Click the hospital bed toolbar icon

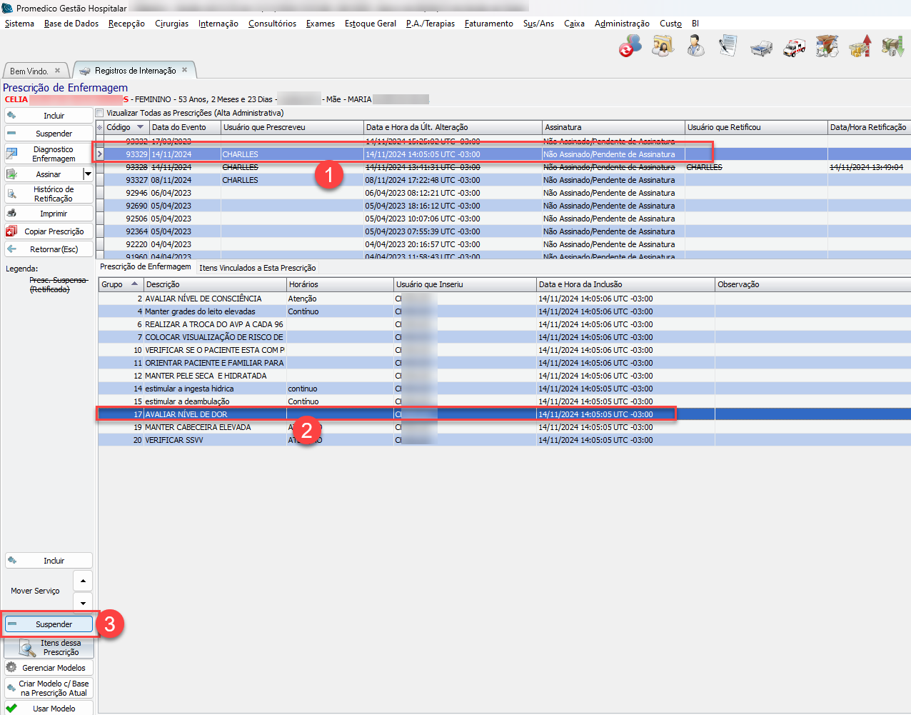pos(761,48)
